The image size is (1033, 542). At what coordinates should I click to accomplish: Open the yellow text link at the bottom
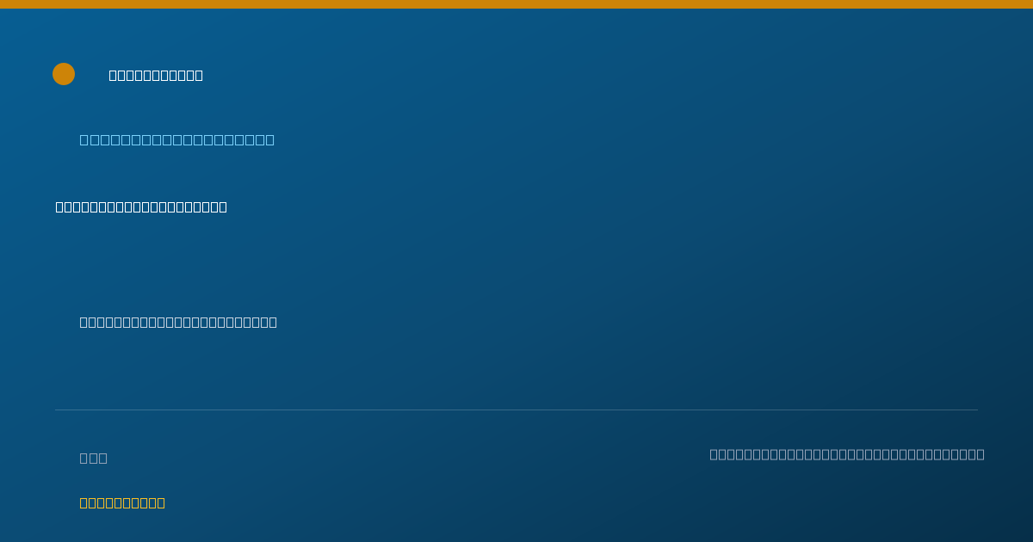pos(122,502)
